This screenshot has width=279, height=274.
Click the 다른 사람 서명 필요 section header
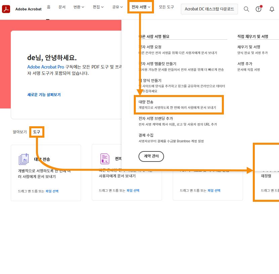tap(154, 36)
